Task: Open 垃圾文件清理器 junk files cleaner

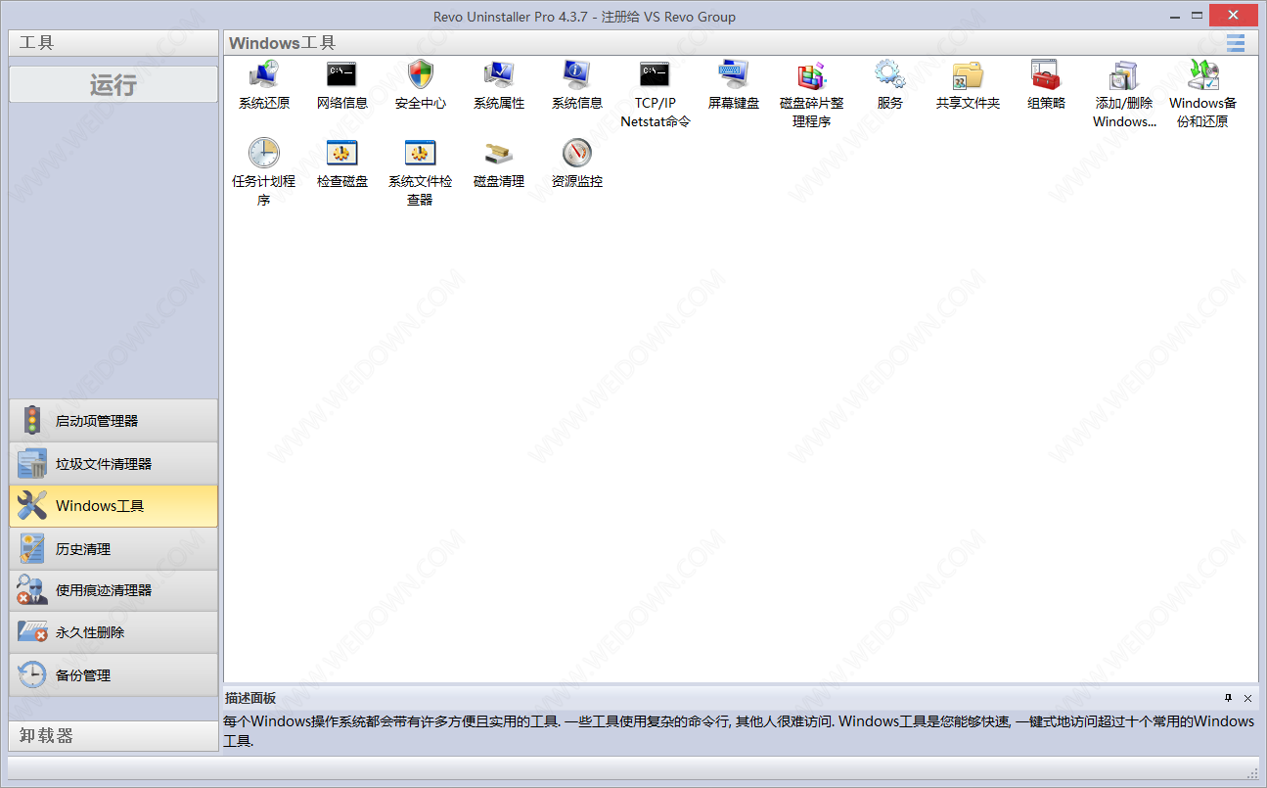Action: point(113,464)
